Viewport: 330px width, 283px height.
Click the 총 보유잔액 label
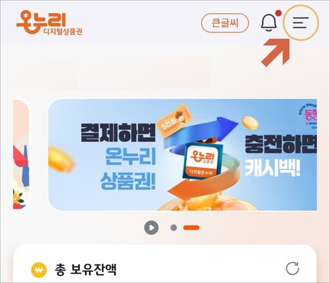point(85,270)
